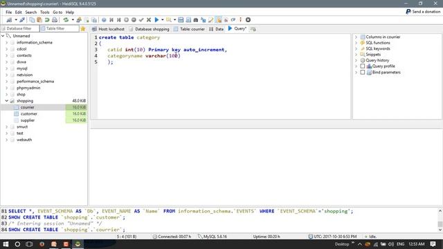The width and height of the screenshot is (443, 249).
Task: Expand the phpmyadmin database node
Action: pyautogui.click(x=6, y=88)
